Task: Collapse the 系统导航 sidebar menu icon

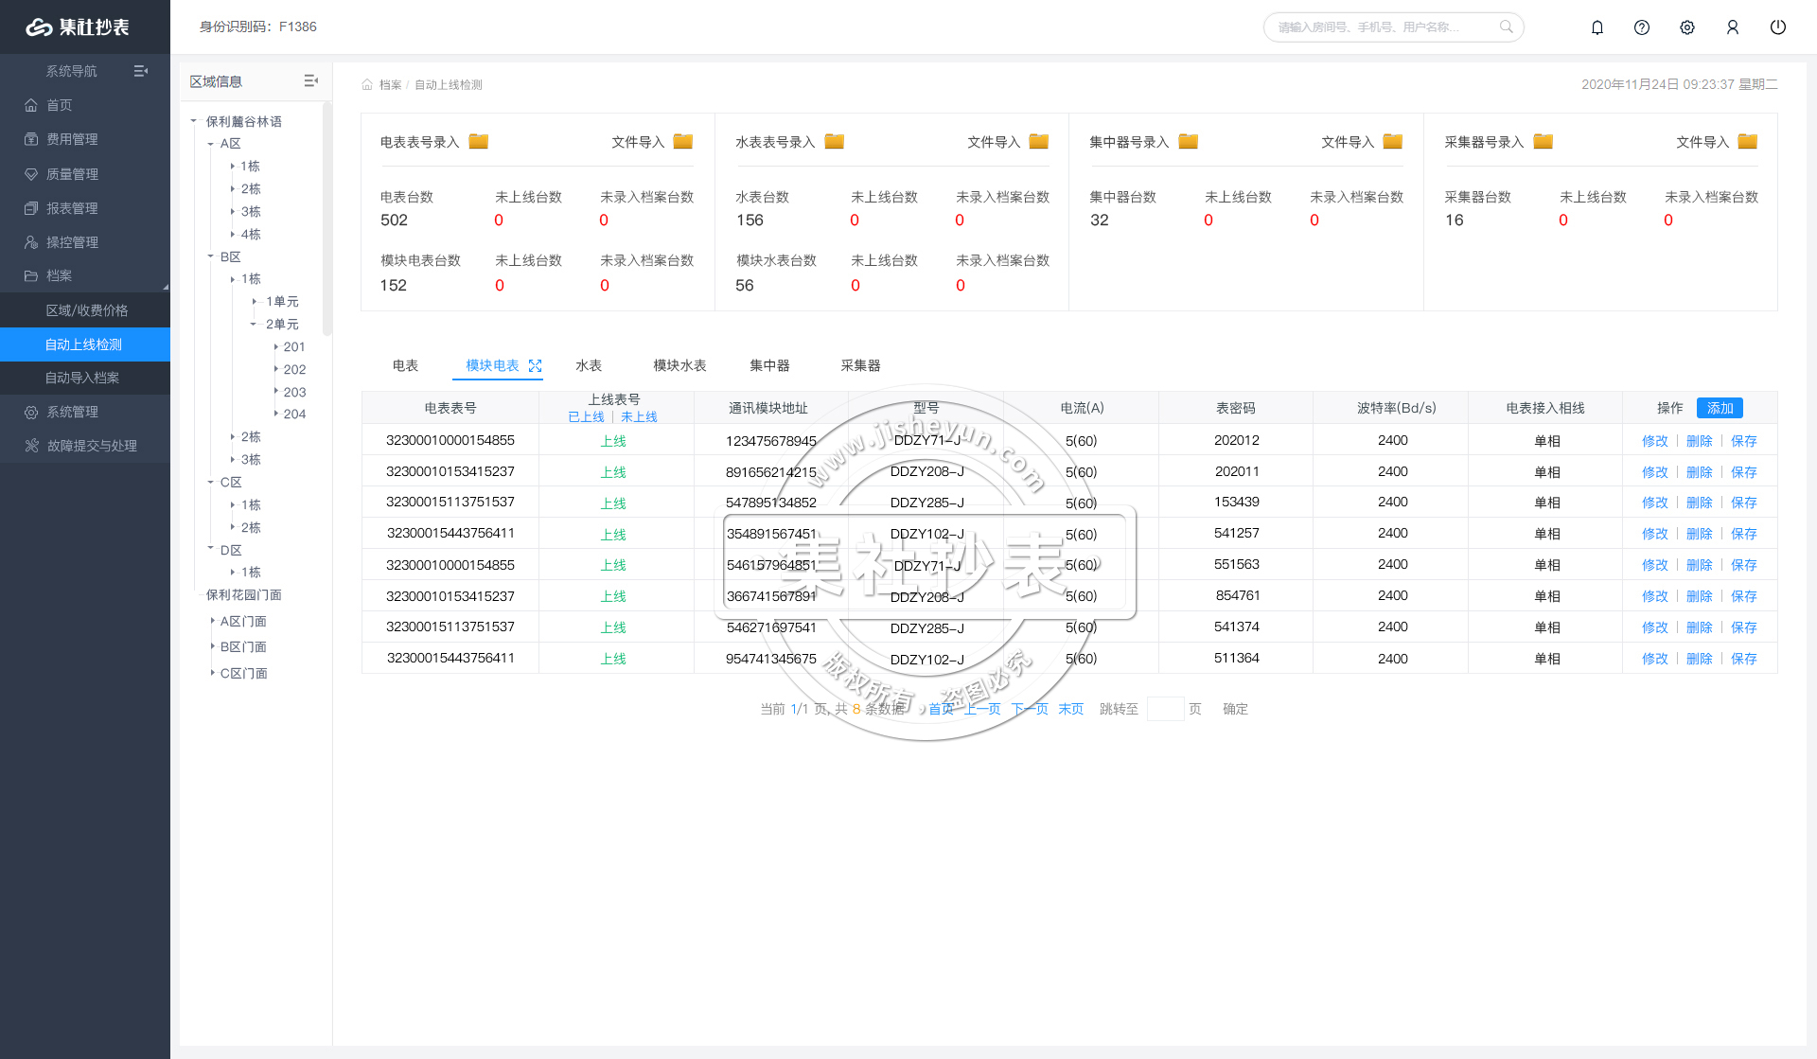Action: pyautogui.click(x=141, y=71)
